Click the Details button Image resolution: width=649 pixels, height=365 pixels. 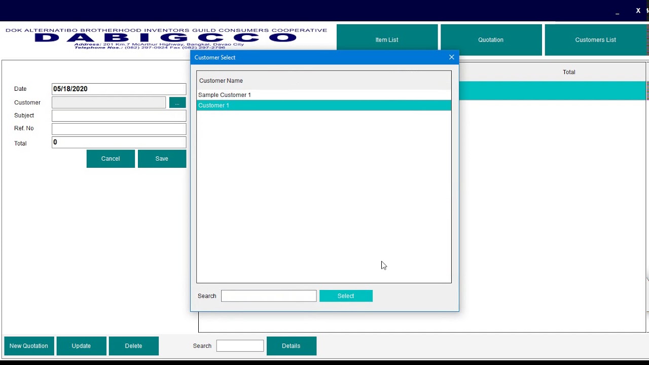(x=291, y=346)
